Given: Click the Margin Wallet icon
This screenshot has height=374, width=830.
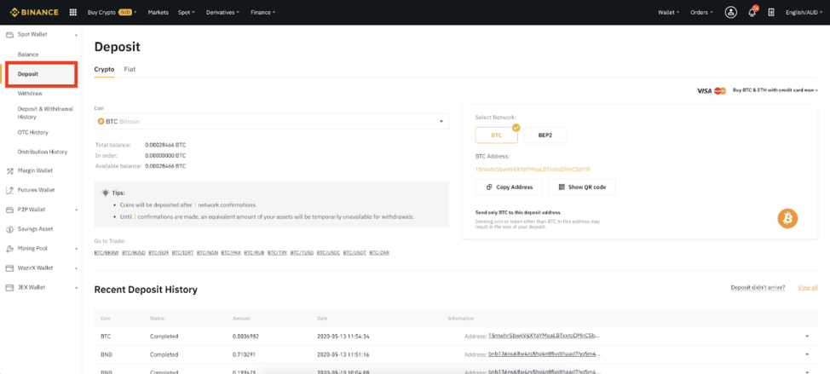Looking at the screenshot, I should pyautogui.click(x=9, y=171).
